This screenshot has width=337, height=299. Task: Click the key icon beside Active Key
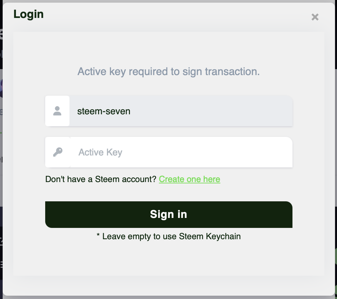[x=57, y=152]
